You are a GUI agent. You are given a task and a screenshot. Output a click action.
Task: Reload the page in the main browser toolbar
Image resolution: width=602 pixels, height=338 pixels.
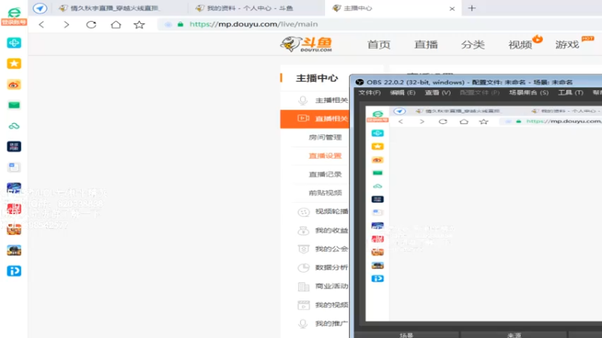click(91, 25)
